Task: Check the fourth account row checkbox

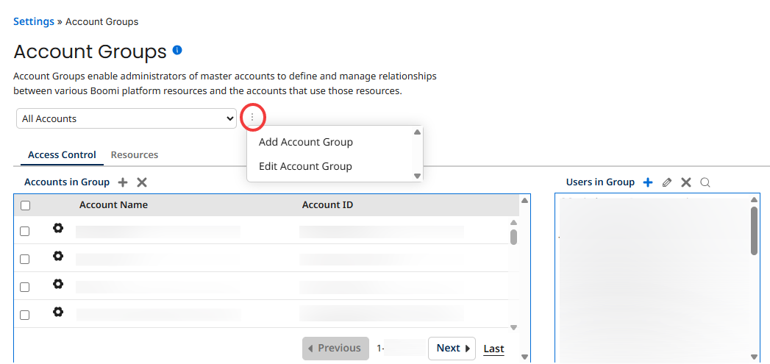Action: pyautogui.click(x=24, y=315)
